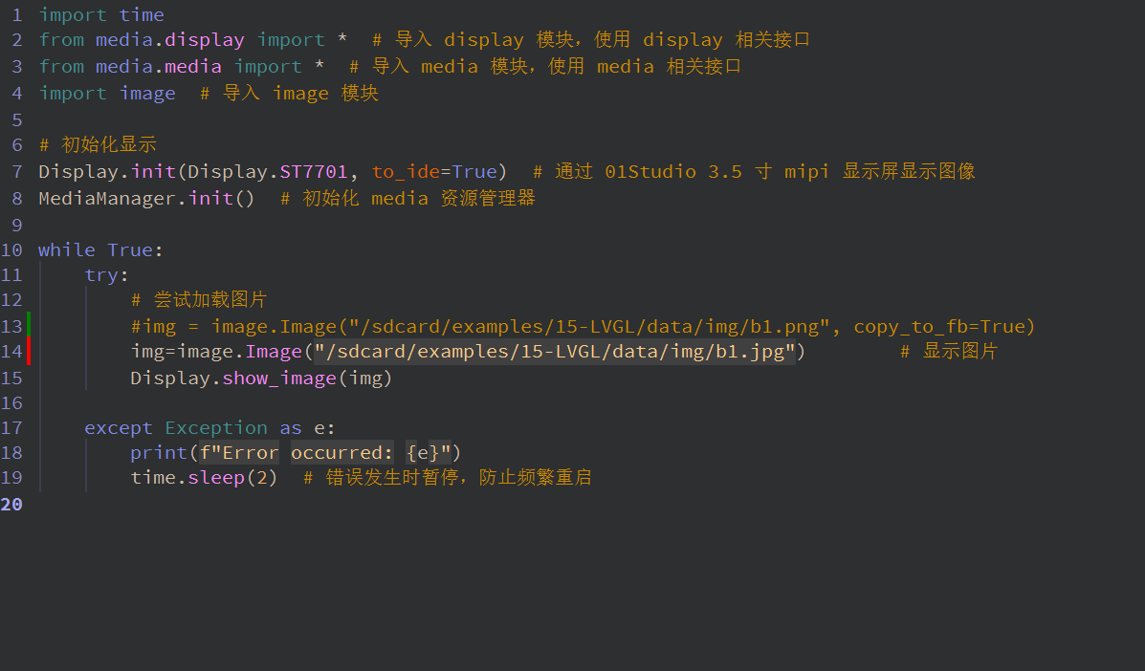
Task: Click the green change marker beside line 13
Action: click(29, 325)
